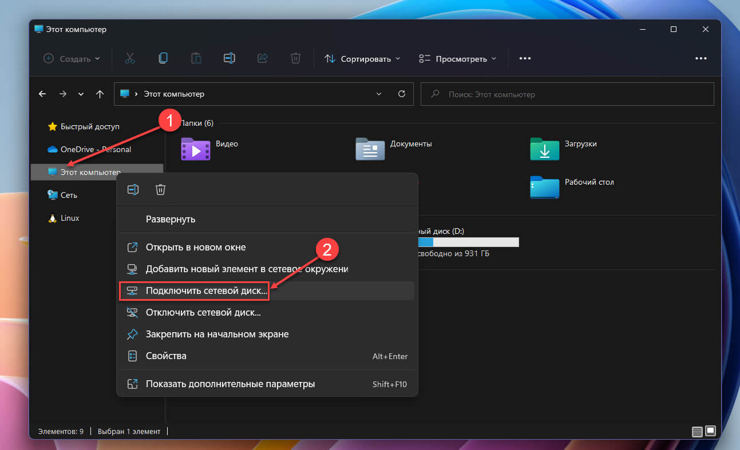Choose Закрепить на начальном экране
Viewport: 740px width, 450px height.
click(267, 334)
